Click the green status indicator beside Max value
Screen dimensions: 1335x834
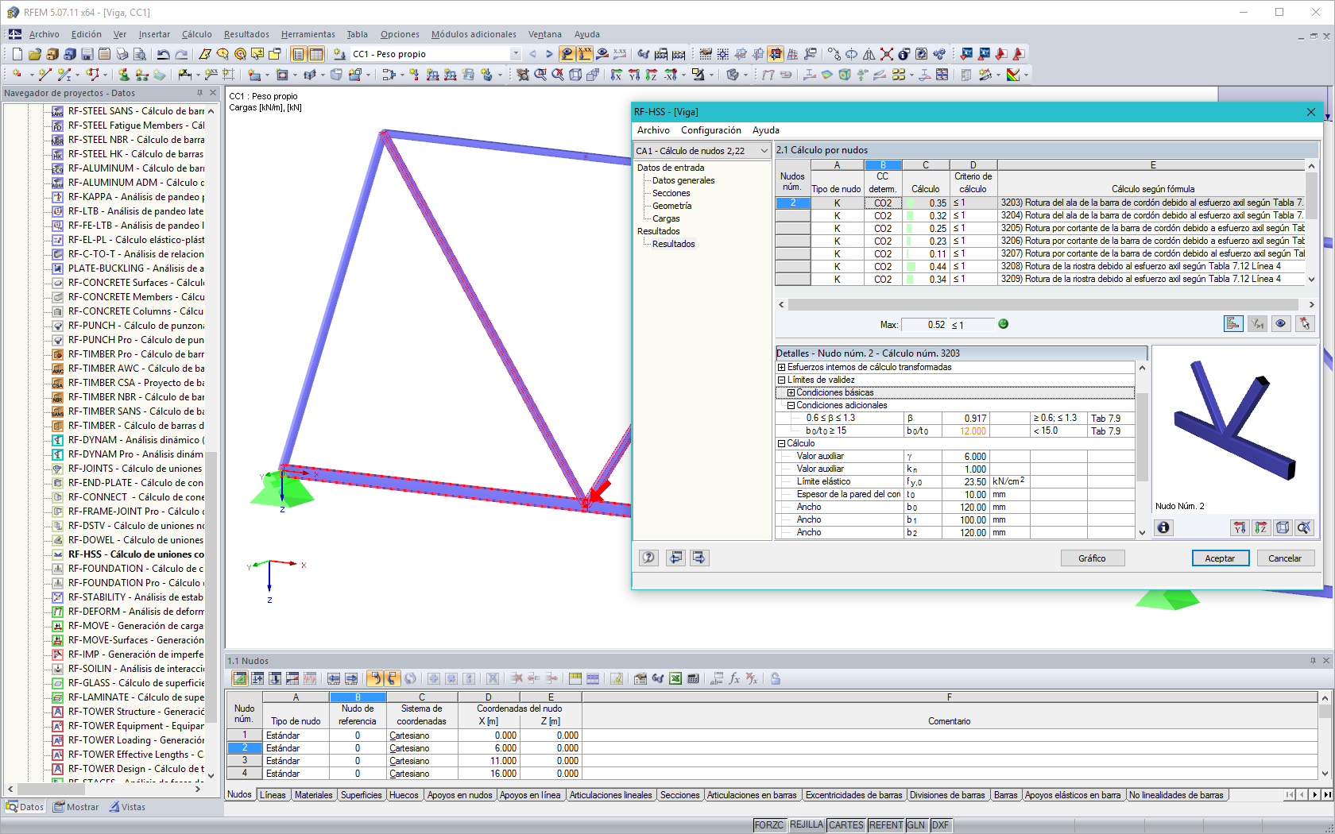1003,324
